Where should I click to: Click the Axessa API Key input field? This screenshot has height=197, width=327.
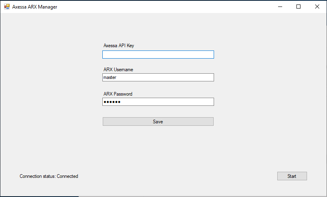coord(158,55)
